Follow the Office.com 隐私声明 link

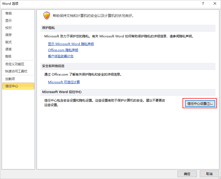(63, 50)
